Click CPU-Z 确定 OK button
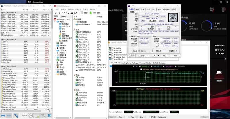Image resolution: width=230 pixels, height=119 pixels. point(175,56)
